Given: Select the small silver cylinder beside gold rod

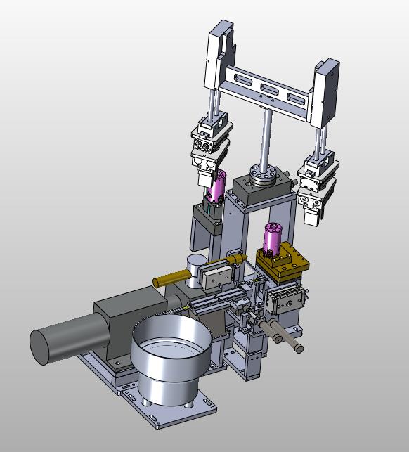Looking at the screenshot, I should coord(196,270).
